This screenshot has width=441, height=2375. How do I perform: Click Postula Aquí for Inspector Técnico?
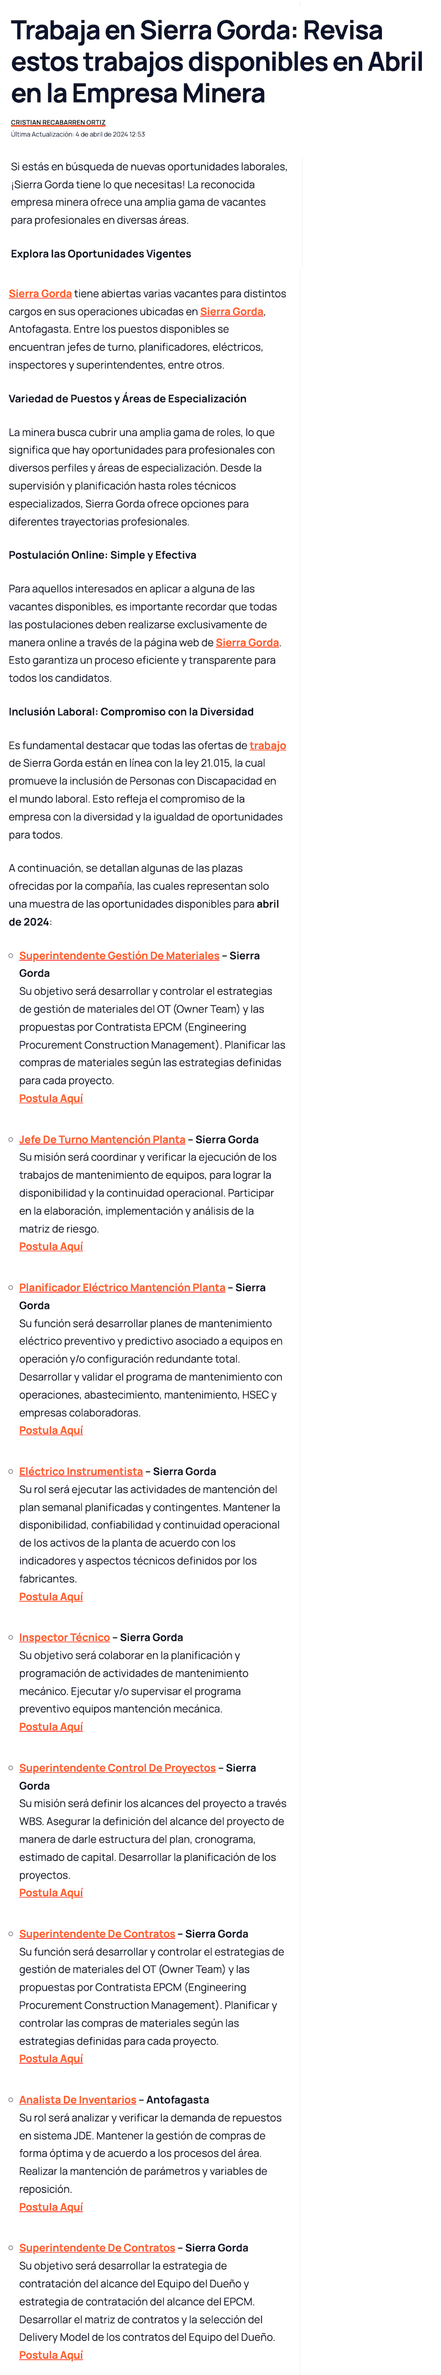[52, 1727]
